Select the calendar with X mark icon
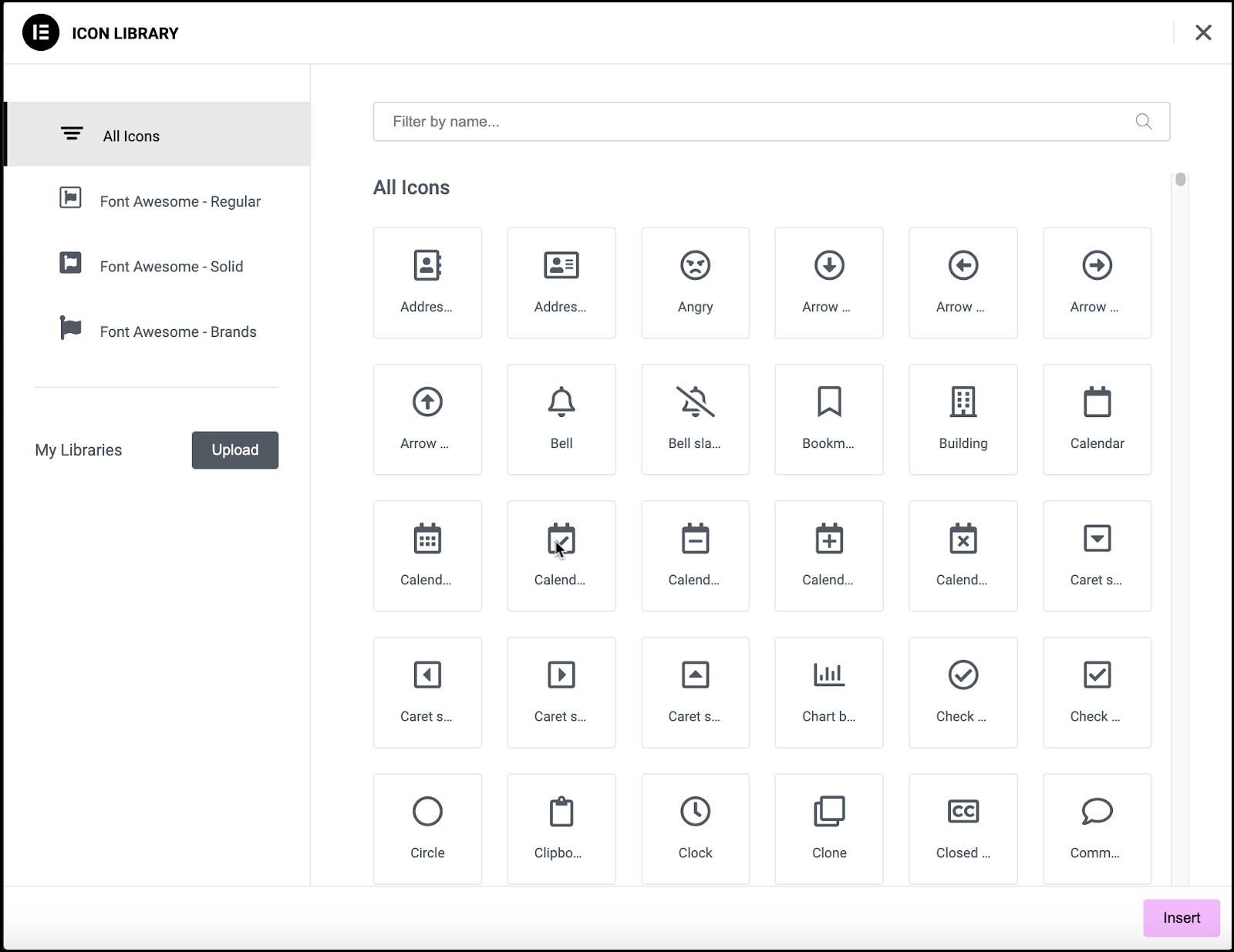 click(963, 556)
